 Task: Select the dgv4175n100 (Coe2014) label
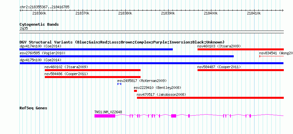click(x=40, y=60)
